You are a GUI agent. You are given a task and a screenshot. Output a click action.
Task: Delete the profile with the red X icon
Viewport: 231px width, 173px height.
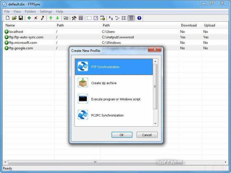pyautogui.click(x=36, y=18)
